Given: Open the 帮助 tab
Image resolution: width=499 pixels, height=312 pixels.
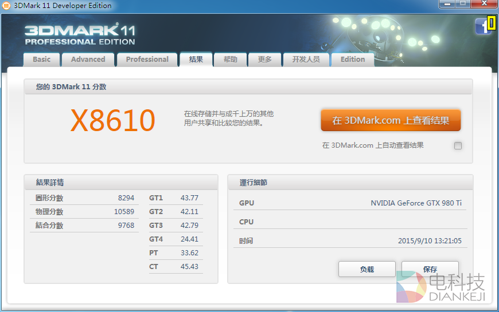Looking at the screenshot, I should (231, 60).
